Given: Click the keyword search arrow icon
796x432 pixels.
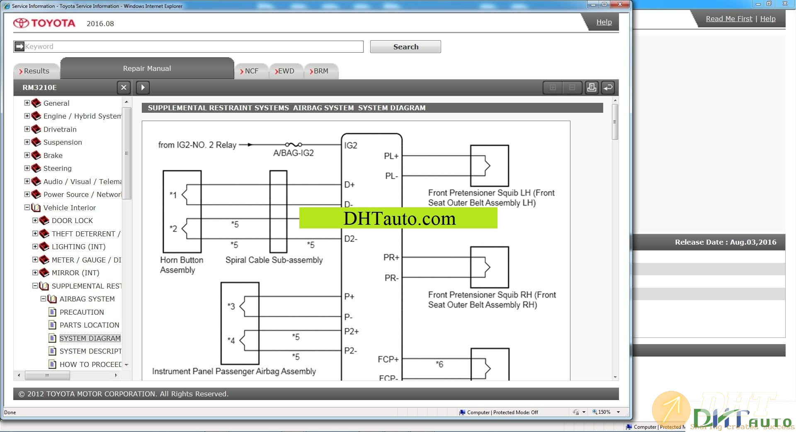Looking at the screenshot, I should click(x=19, y=46).
